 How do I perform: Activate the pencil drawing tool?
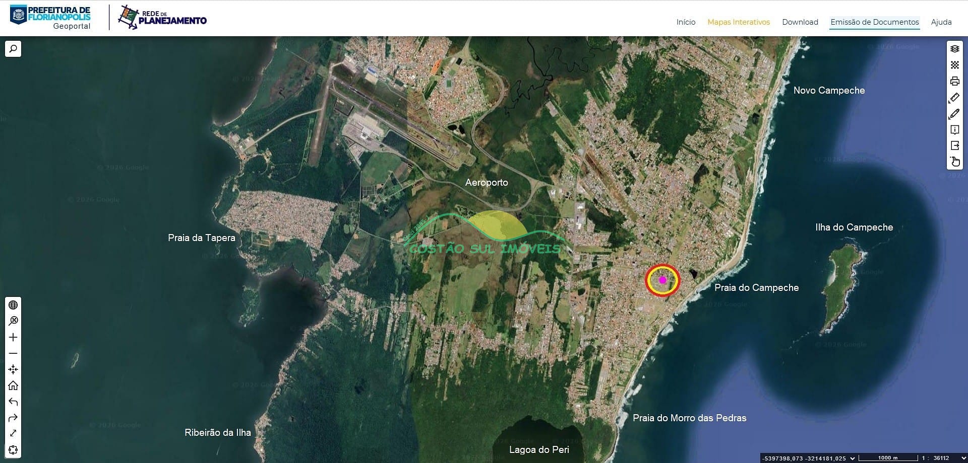[x=954, y=114]
